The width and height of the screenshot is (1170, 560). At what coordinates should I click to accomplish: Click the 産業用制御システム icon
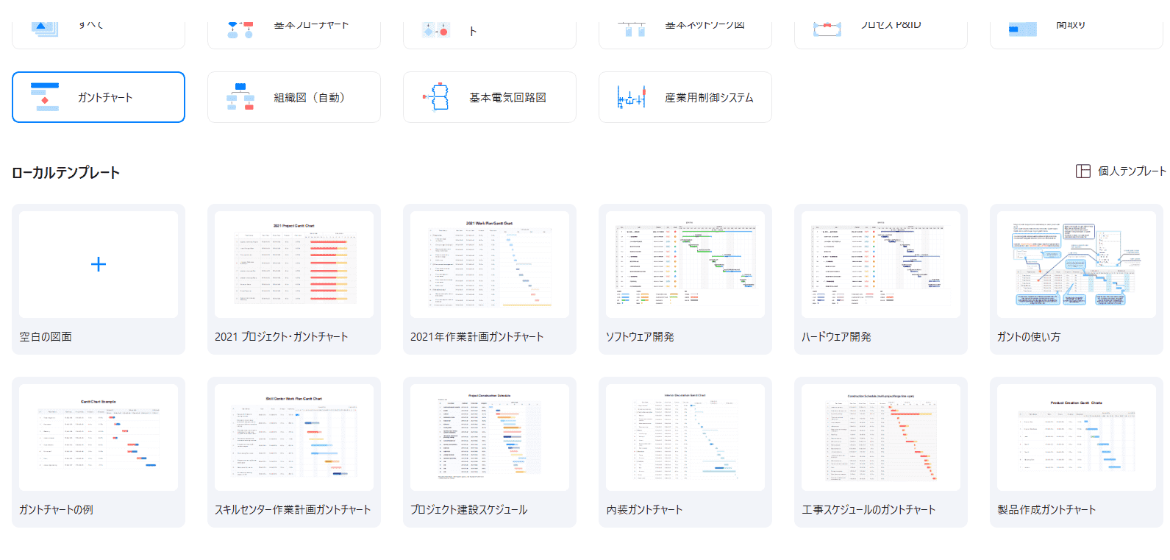coord(632,97)
